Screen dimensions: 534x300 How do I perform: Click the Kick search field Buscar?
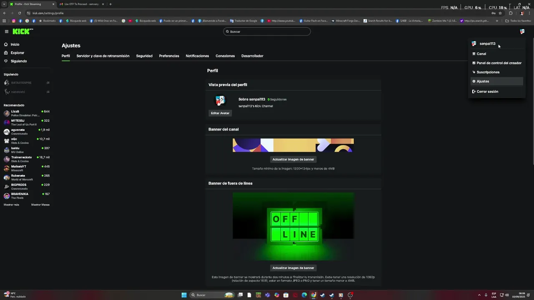pos(267,32)
